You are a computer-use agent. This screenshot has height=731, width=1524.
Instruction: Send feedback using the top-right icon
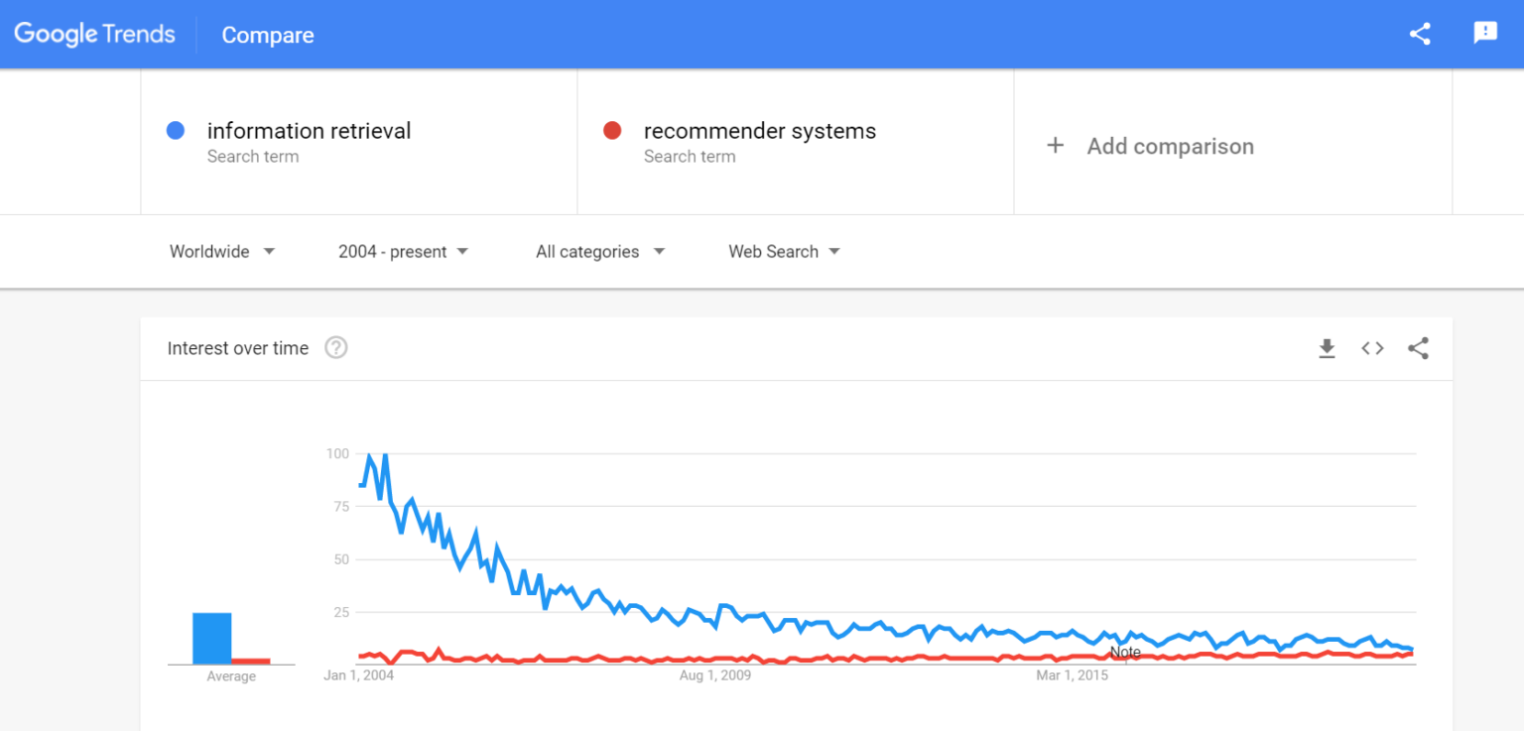coord(1484,33)
